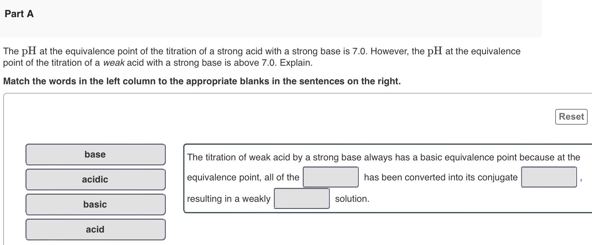Click the word 'solution.' in the sentence

pos(352,199)
